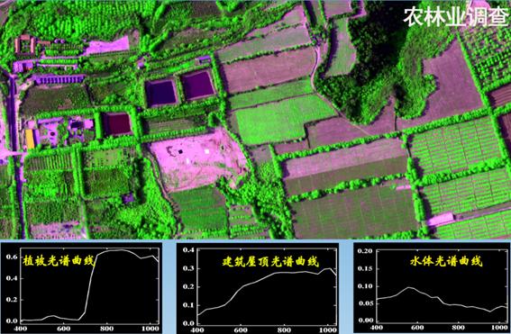Pick the magenta-purple pond right of the blue pond

197,85
